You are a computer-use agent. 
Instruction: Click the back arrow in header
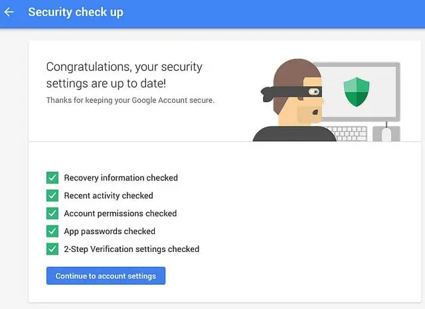point(9,13)
